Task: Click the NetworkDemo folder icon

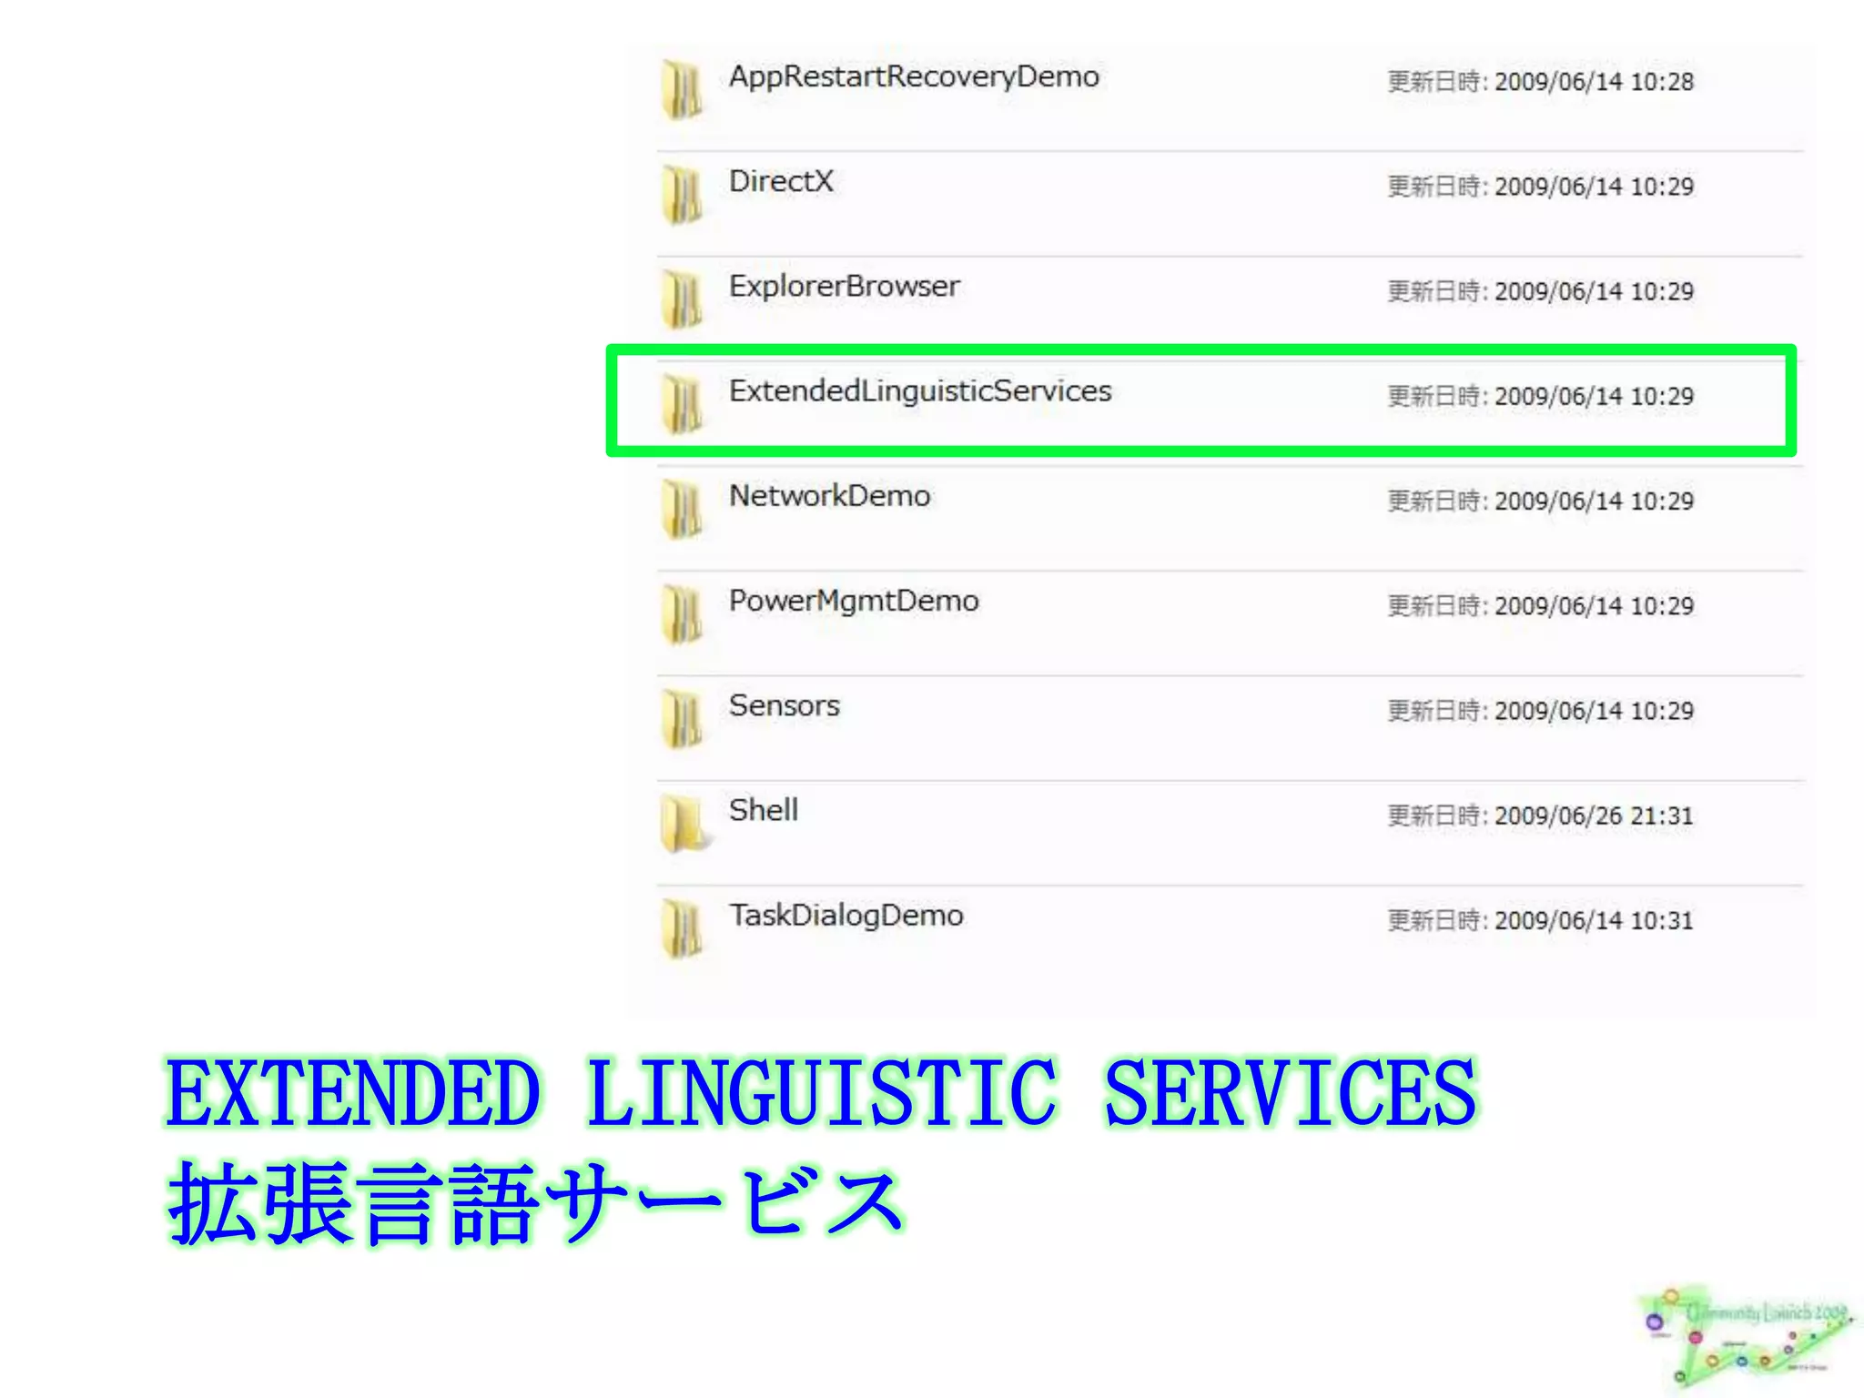Action: pos(683,509)
